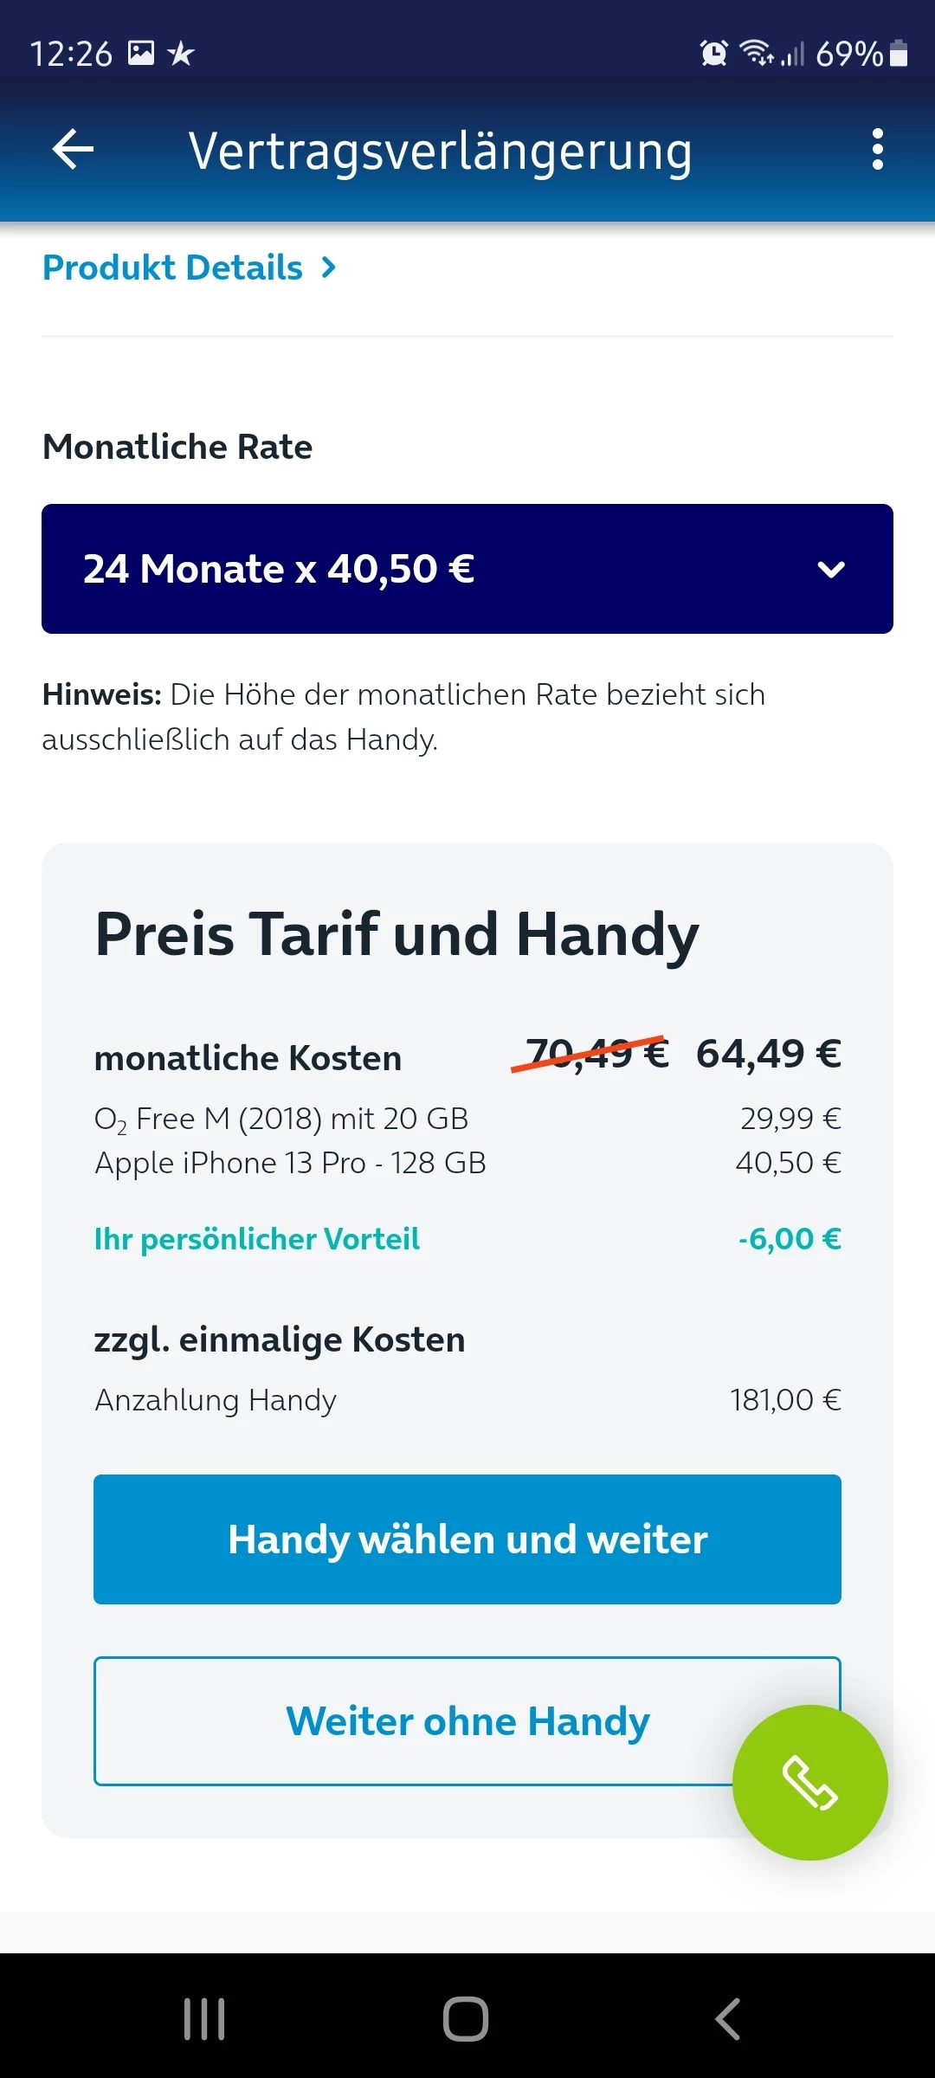Tap the green phone call button
This screenshot has width=935, height=2078.
(x=809, y=1782)
